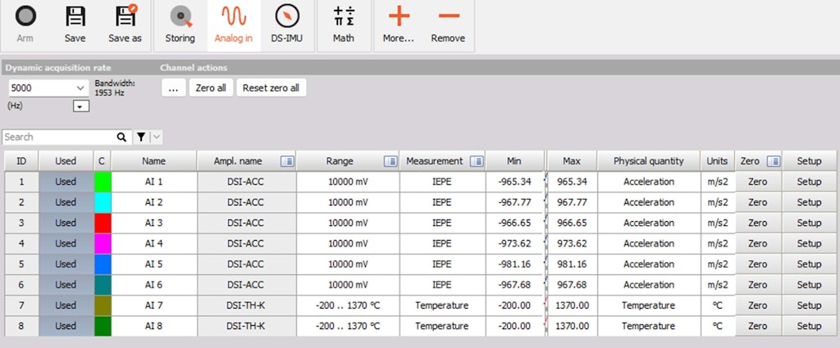Open the small dropdown next to (Hz)

tap(81, 106)
